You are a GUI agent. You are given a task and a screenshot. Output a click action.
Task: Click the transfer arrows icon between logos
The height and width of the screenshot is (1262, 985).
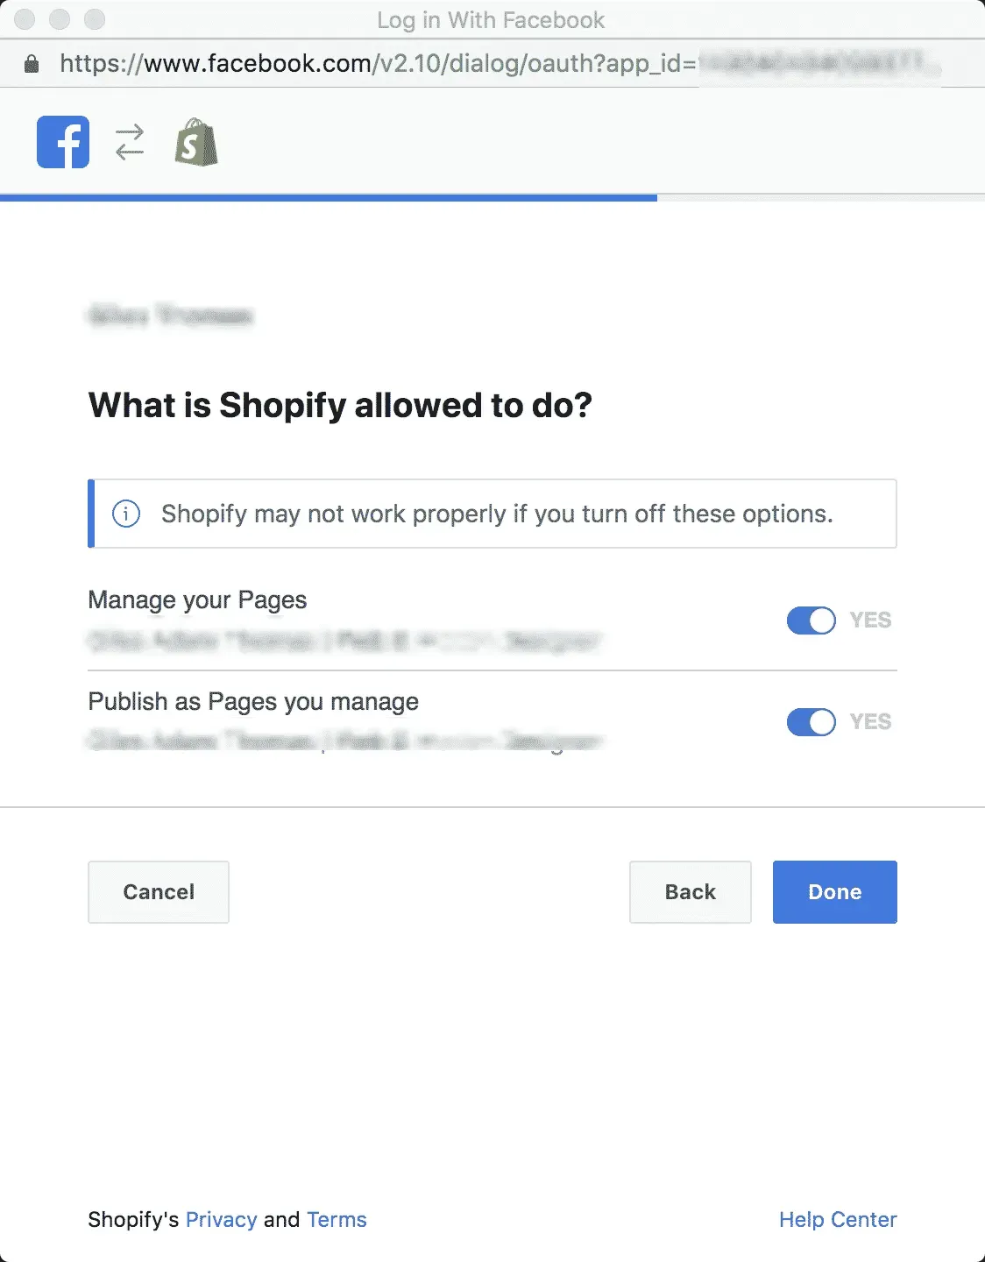[x=128, y=141]
